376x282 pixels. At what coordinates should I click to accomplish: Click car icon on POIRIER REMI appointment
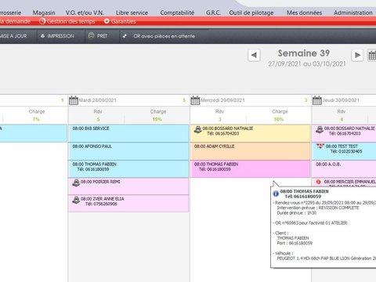pyautogui.click(x=76, y=183)
